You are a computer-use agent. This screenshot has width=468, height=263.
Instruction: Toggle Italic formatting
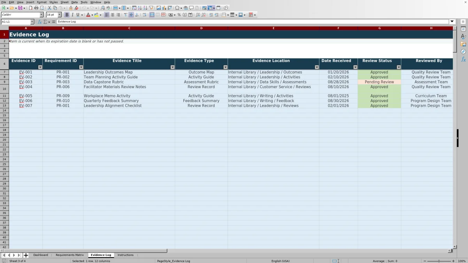(72, 15)
